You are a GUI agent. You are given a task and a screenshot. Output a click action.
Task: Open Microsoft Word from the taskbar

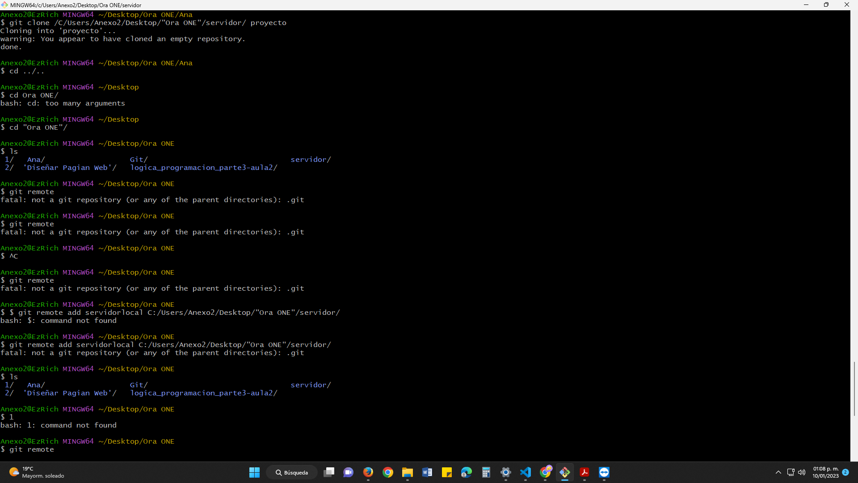[427, 472]
